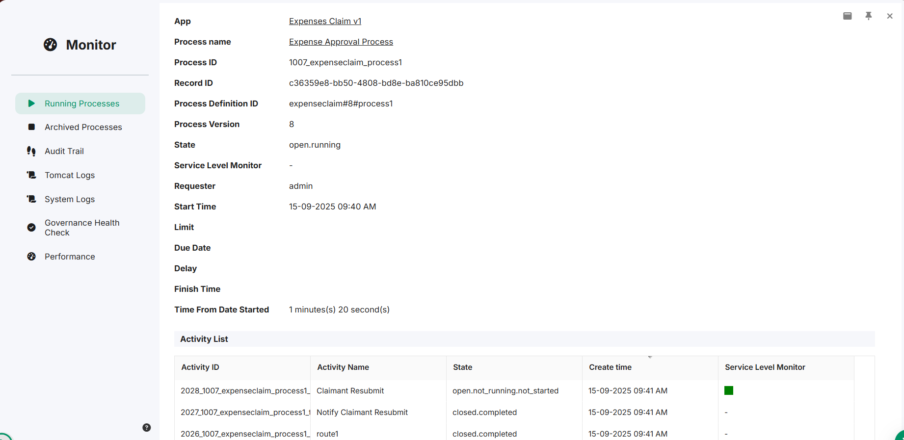Click the green Service Level Monitor indicator

729,390
